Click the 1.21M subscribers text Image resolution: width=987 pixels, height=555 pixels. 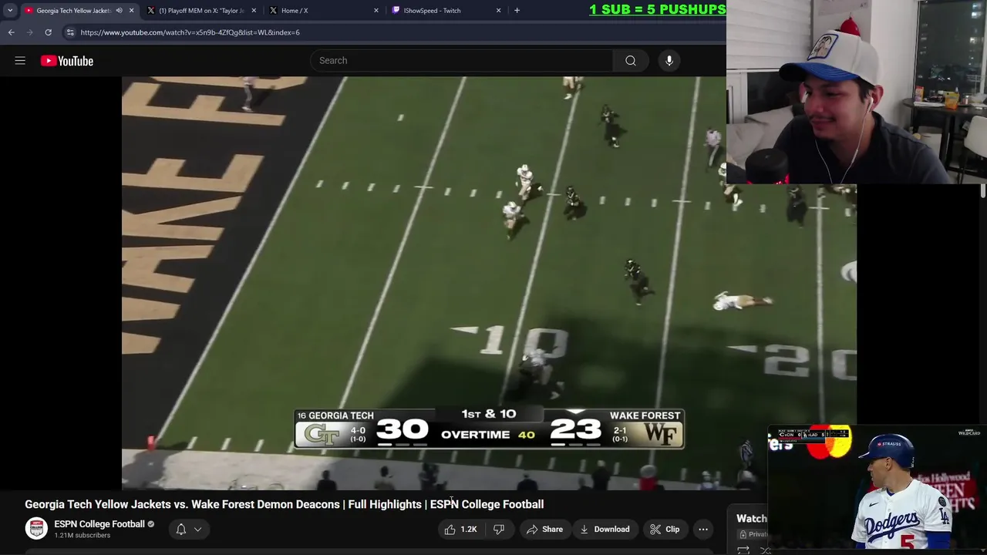pos(82,536)
